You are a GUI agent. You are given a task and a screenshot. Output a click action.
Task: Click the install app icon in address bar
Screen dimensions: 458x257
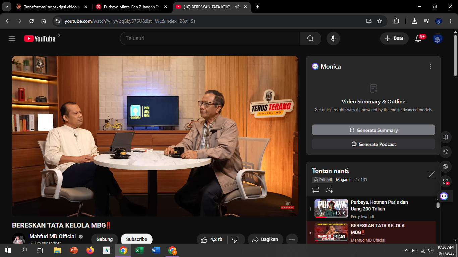pyautogui.click(x=369, y=21)
